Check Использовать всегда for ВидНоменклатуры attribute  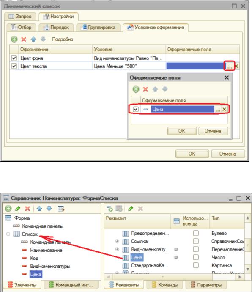[x=196, y=249]
